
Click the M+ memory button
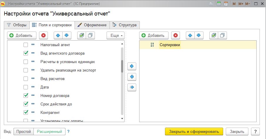point(241,4)
